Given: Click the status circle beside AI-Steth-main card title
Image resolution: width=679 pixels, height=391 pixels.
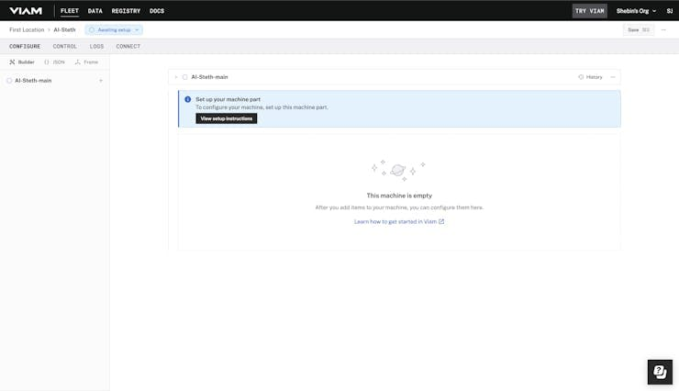Looking at the screenshot, I should (x=185, y=77).
